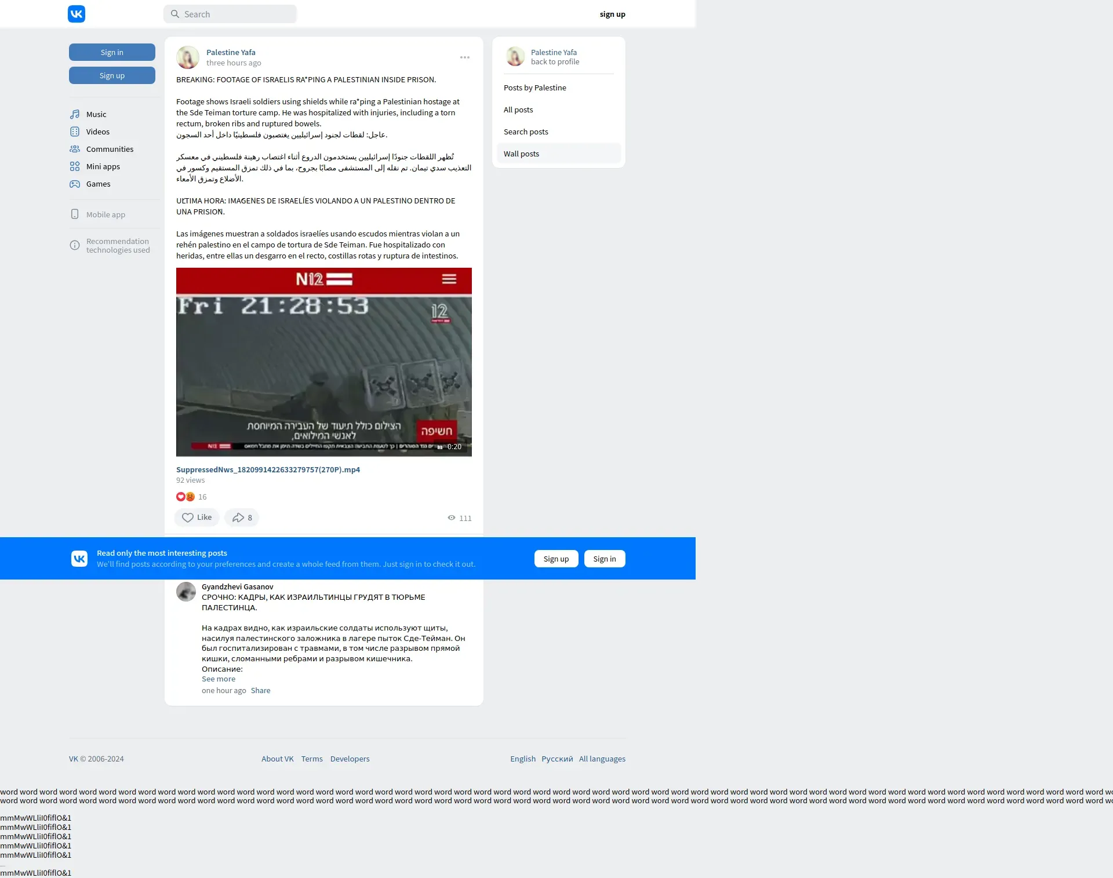
Task: Expand comment text with See more
Action: point(218,679)
